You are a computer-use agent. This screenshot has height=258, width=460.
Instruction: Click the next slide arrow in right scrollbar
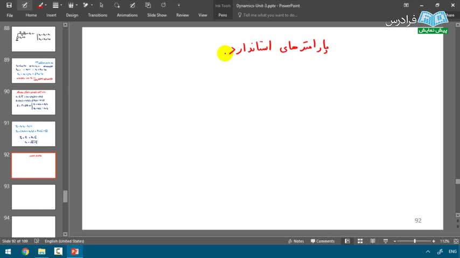[458, 226]
